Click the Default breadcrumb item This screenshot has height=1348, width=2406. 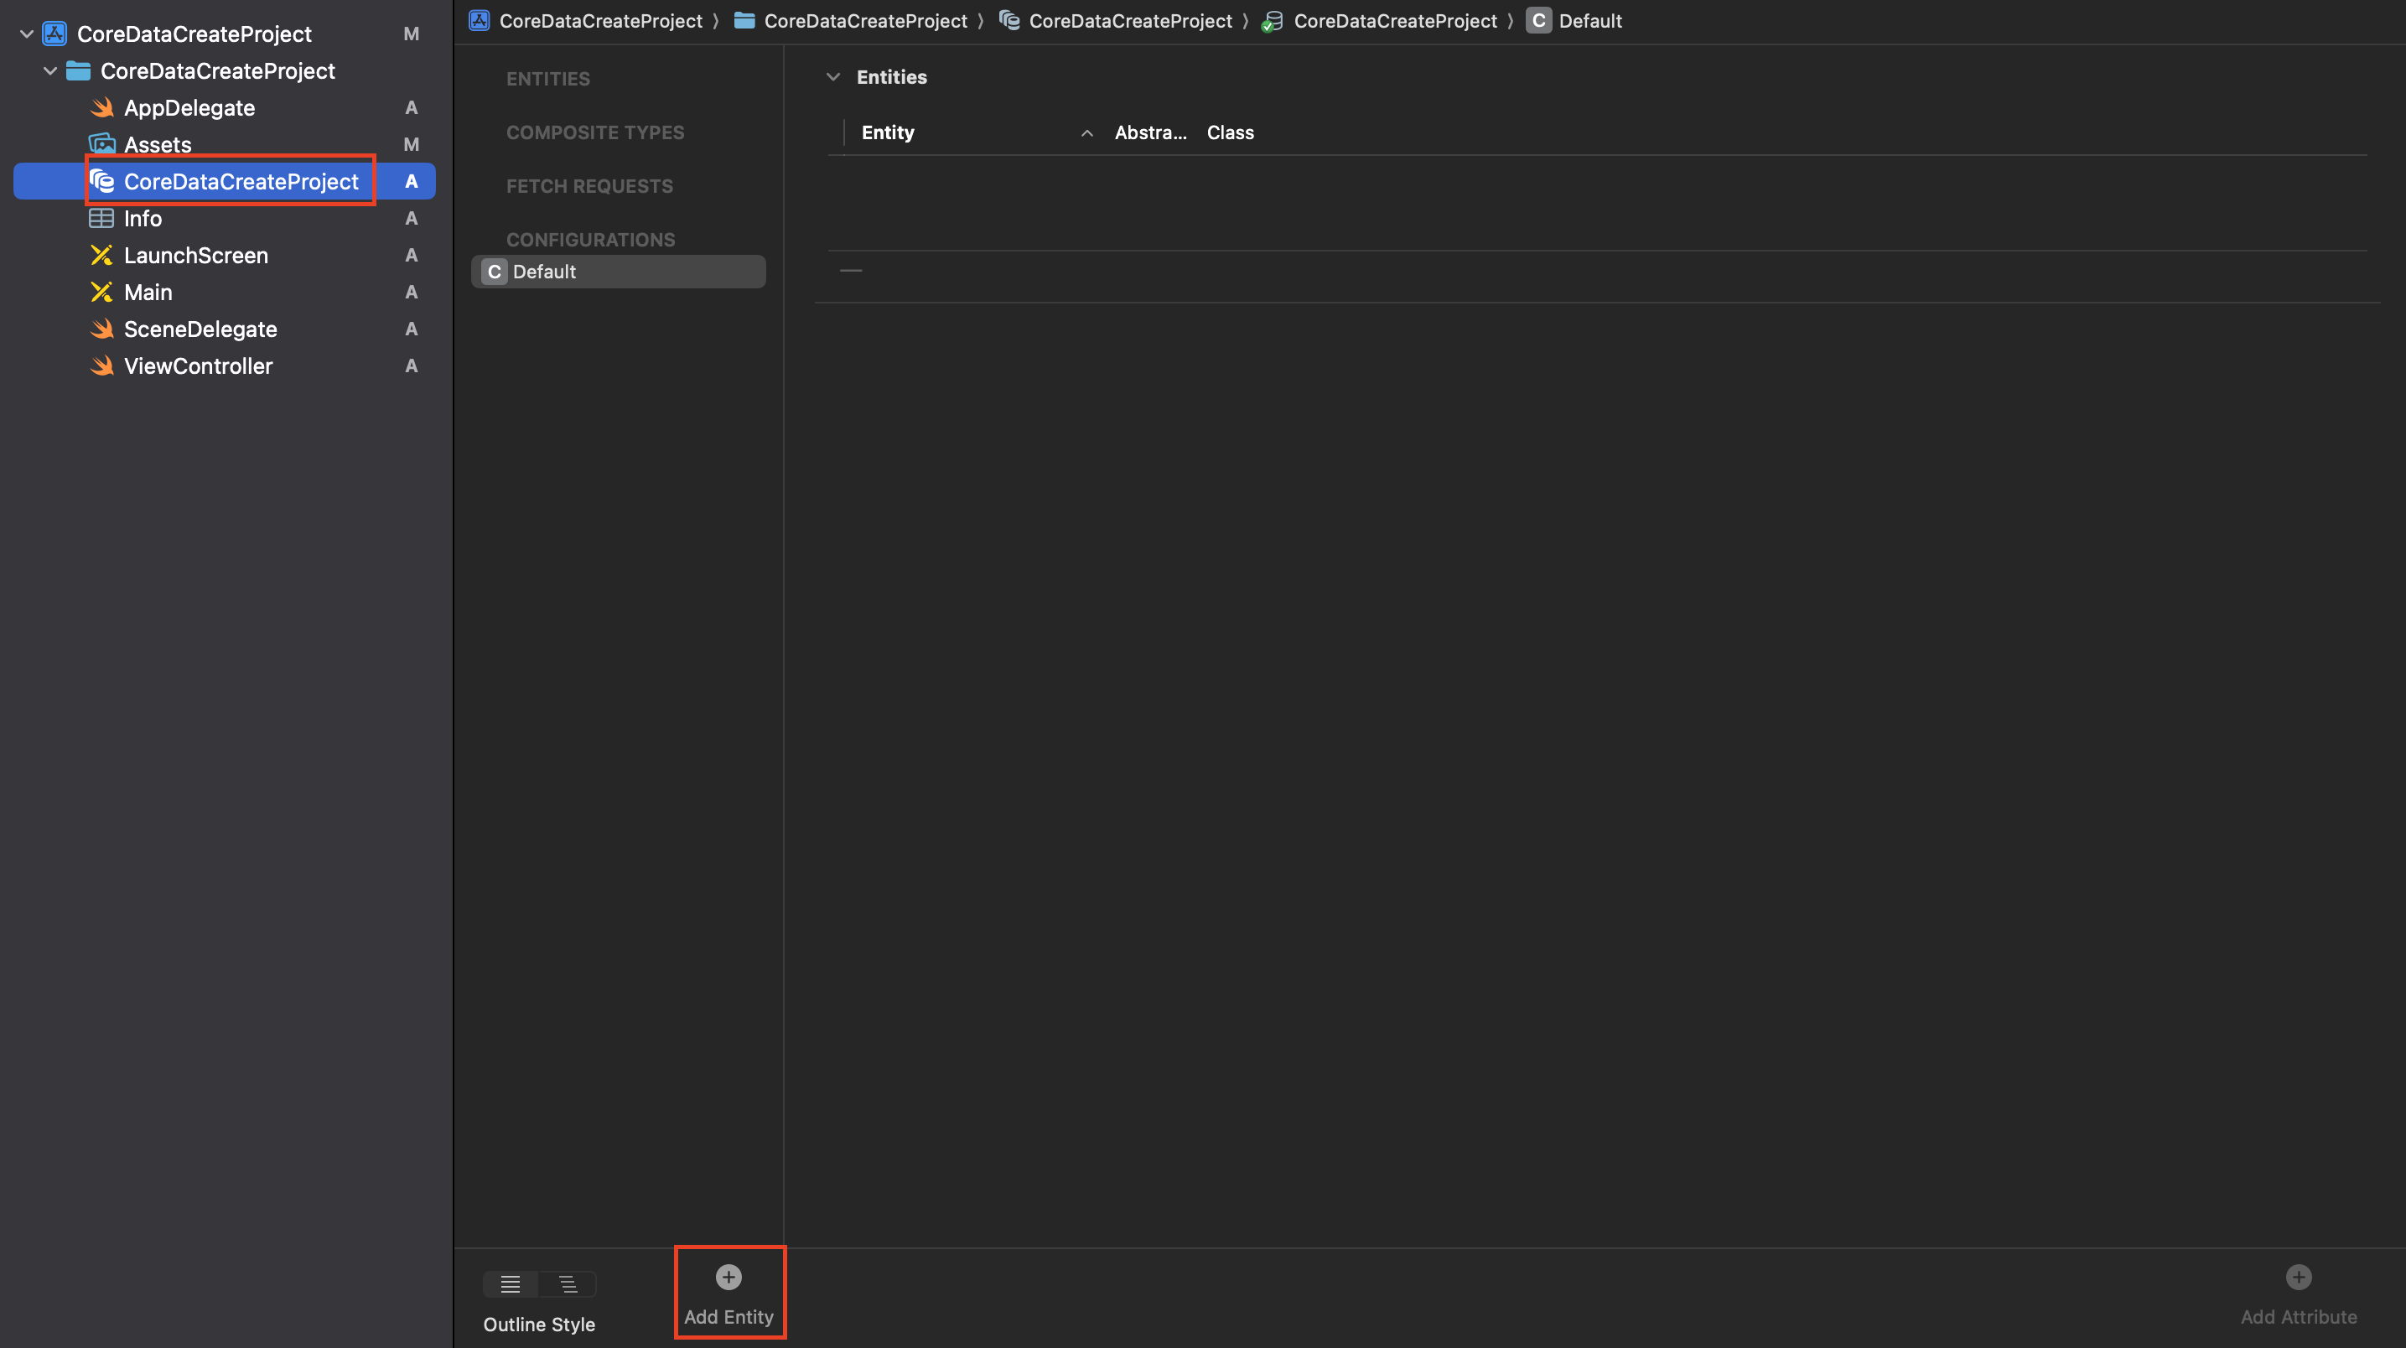coord(1589,21)
